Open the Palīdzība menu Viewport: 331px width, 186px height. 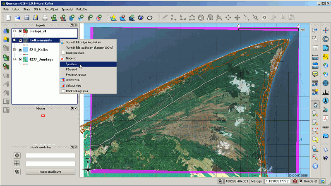(x=82, y=9)
